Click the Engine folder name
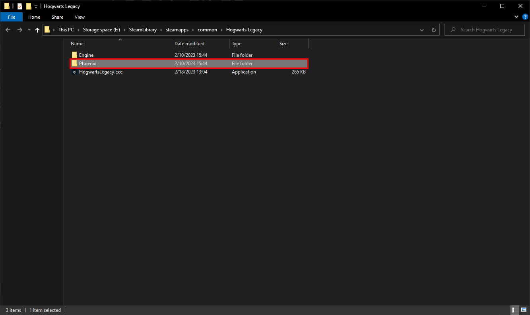 [x=86, y=55]
